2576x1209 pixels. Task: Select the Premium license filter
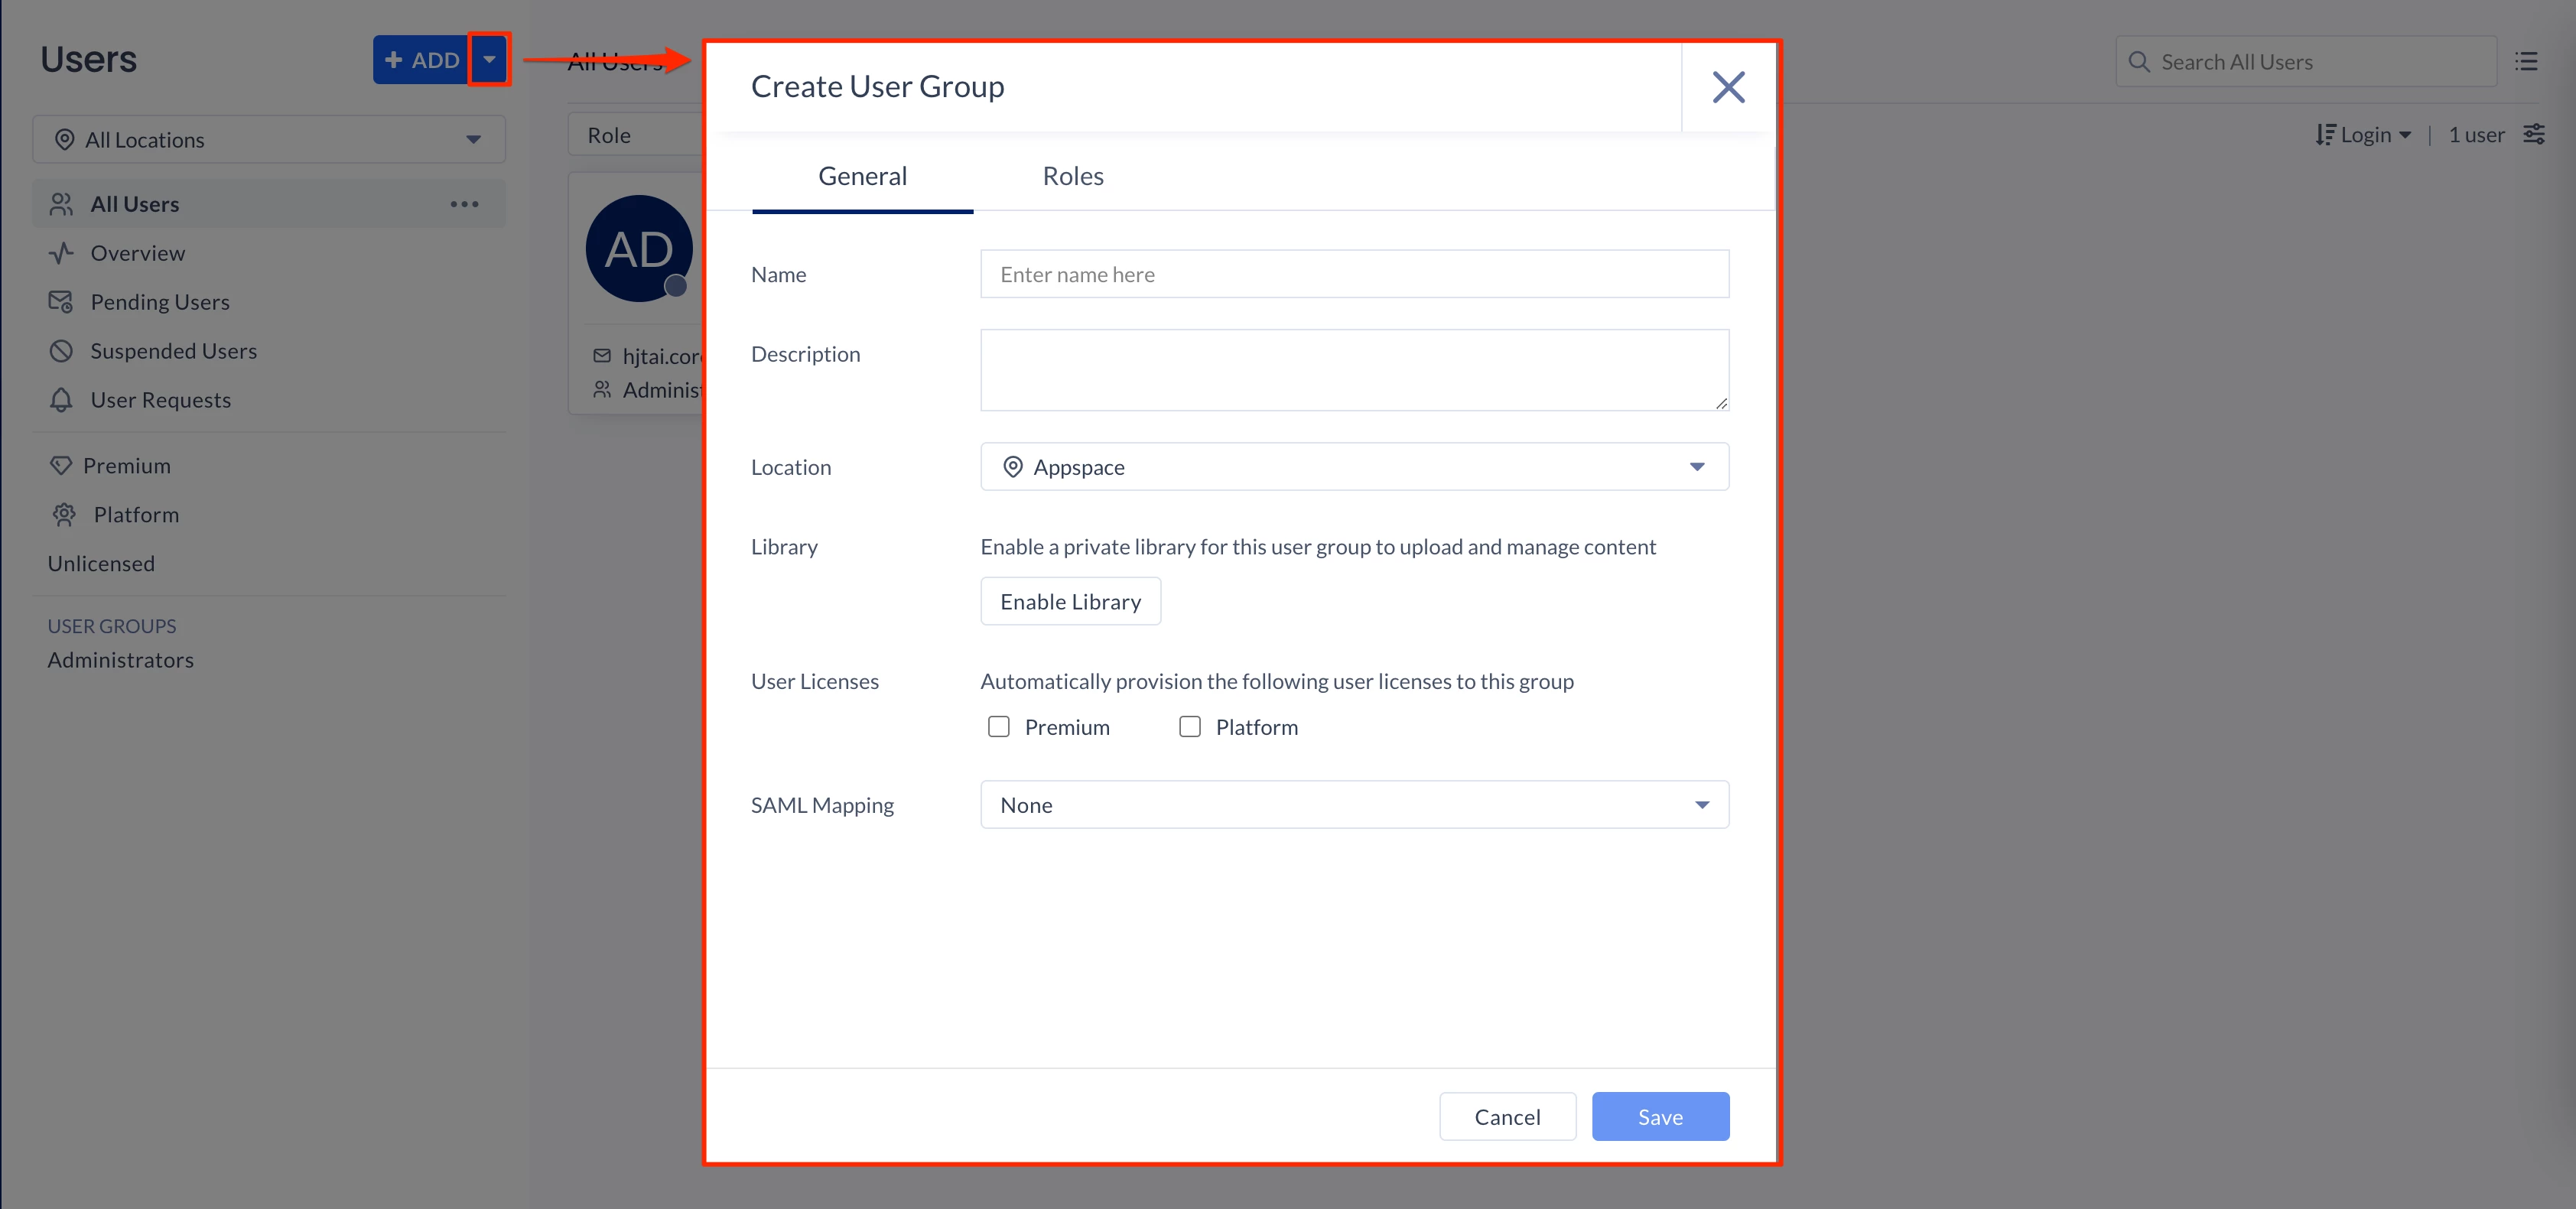pos(126,466)
